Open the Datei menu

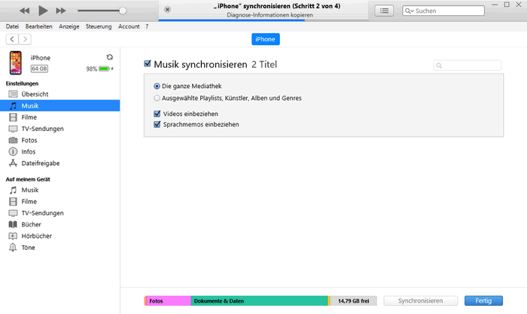[x=12, y=26]
